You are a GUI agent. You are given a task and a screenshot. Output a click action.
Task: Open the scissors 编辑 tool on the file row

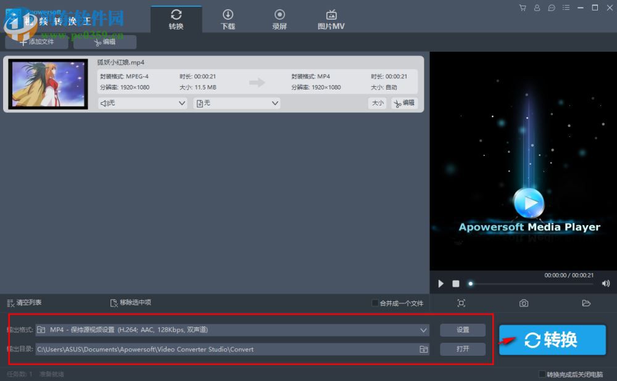pyautogui.click(x=404, y=103)
